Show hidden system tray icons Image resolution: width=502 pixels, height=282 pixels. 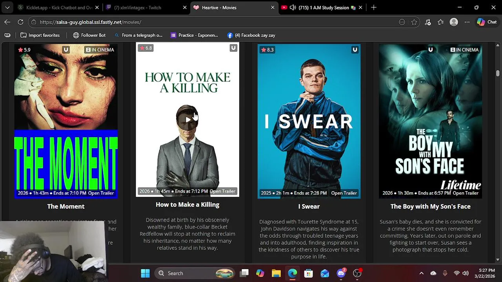tap(422, 273)
